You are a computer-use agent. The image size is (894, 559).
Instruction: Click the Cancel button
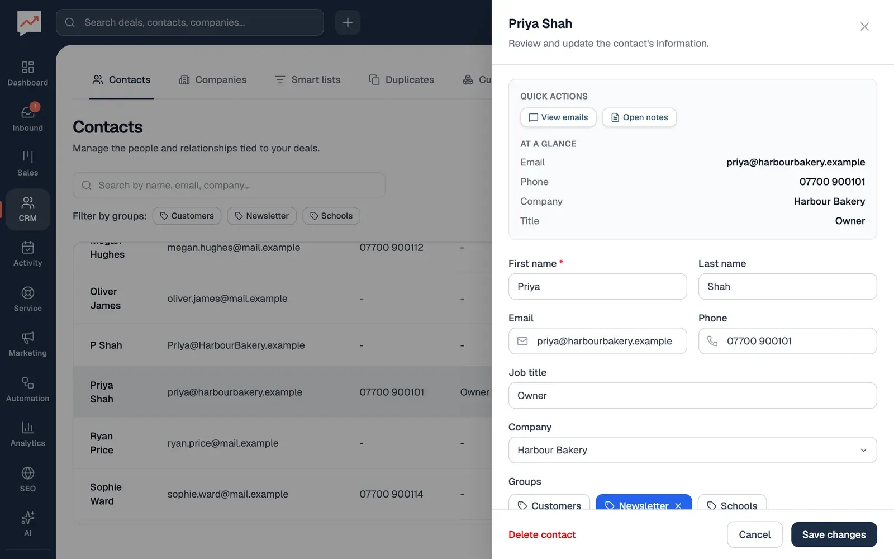pyautogui.click(x=754, y=535)
